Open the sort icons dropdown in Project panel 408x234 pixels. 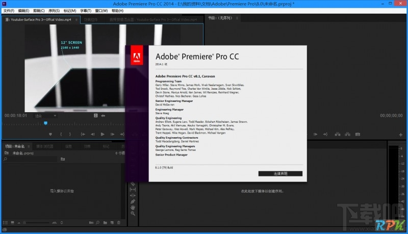(x=62, y=223)
